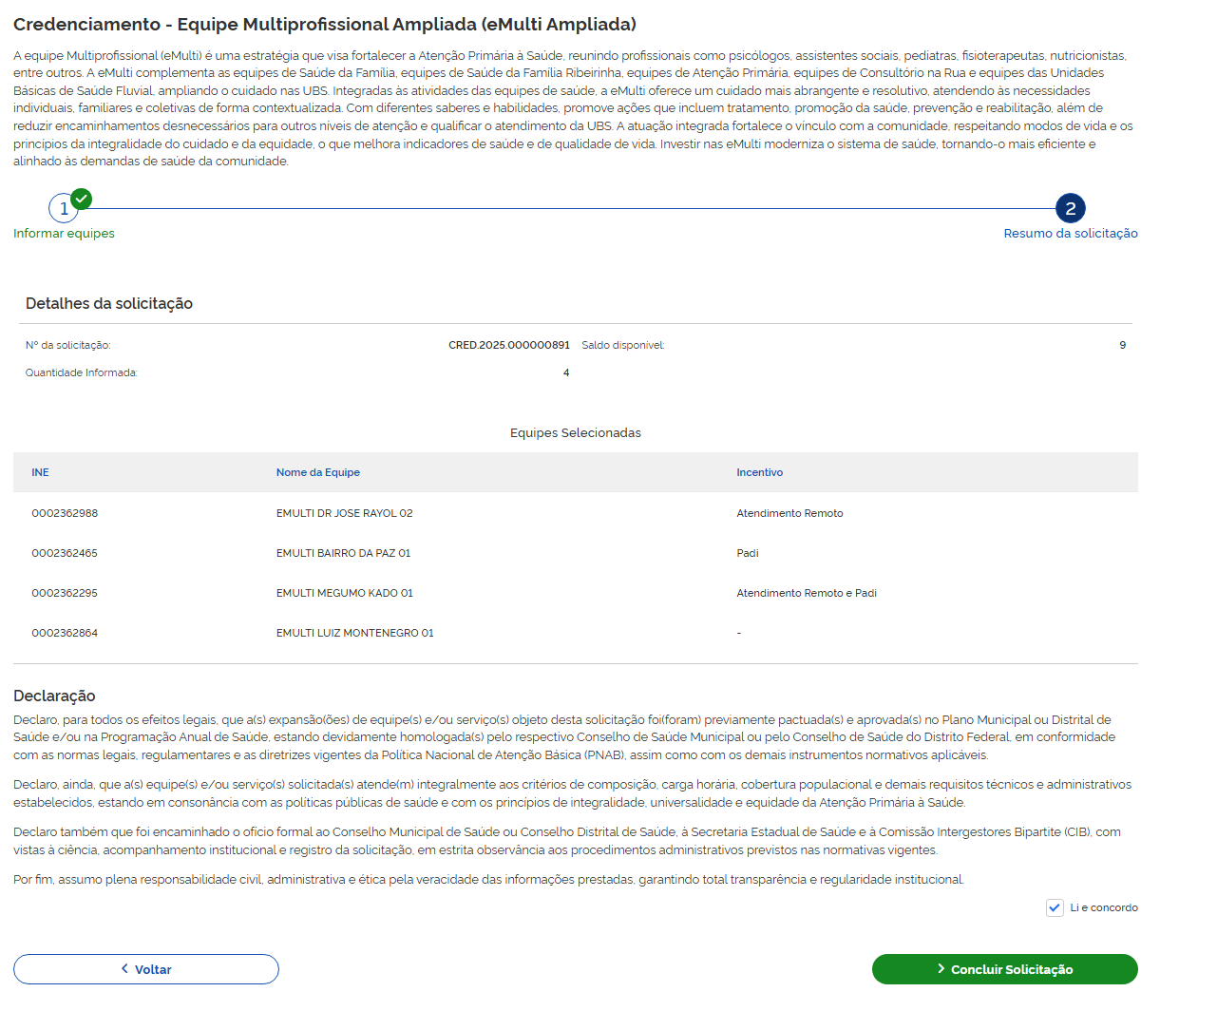1217x1011 pixels.
Task: Click the Incentivo column header
Action: [759, 472]
